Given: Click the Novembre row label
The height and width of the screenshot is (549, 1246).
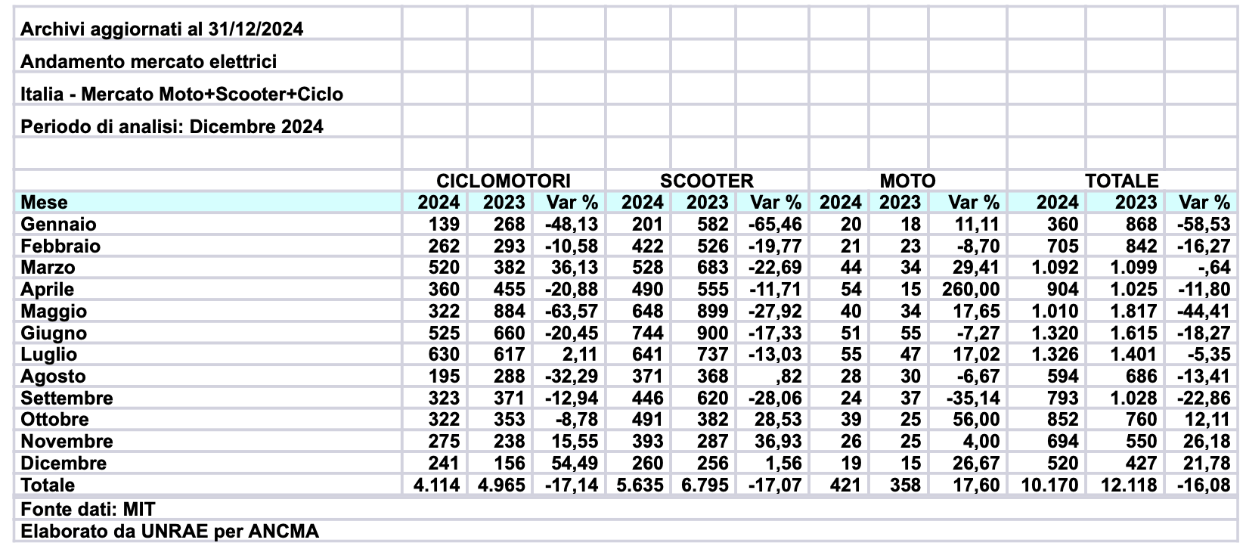Looking at the screenshot, I should pos(67,442).
